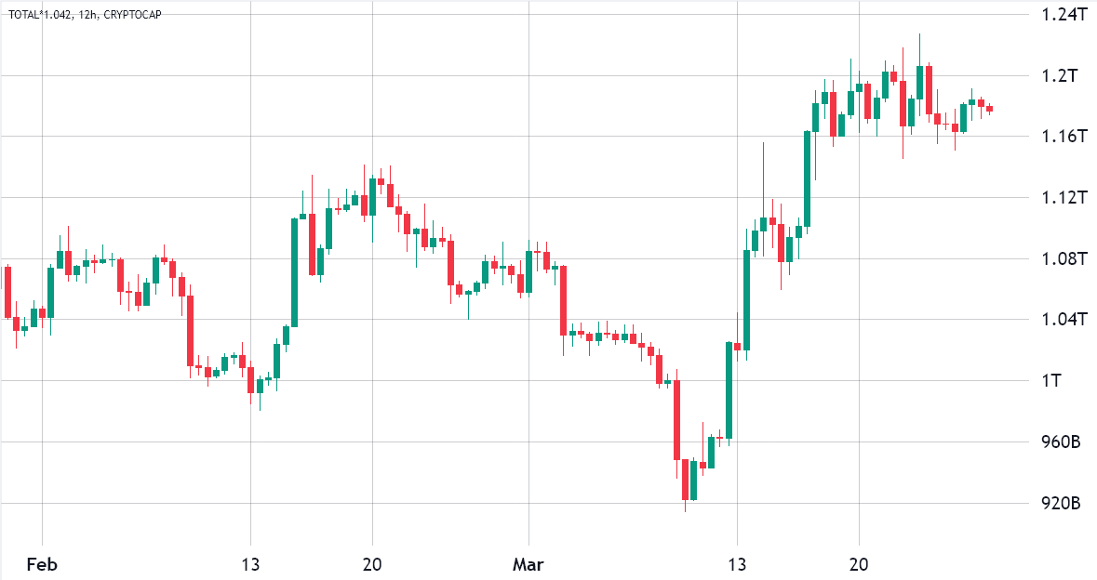1097x580 pixels.
Task: Select the February 13 time axis label
Action: click(x=249, y=564)
